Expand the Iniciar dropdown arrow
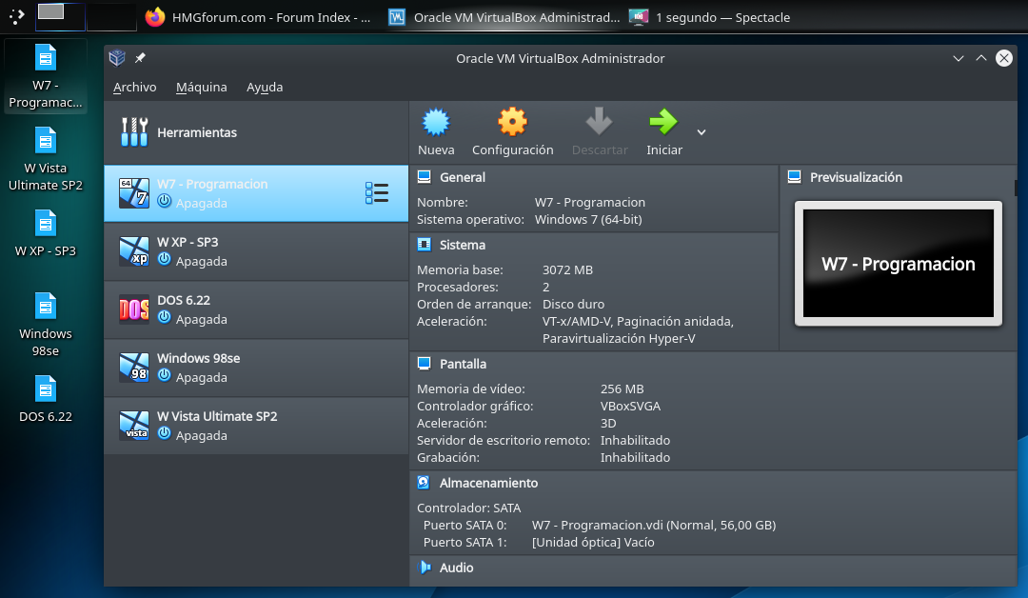The width and height of the screenshot is (1028, 598). (x=702, y=132)
